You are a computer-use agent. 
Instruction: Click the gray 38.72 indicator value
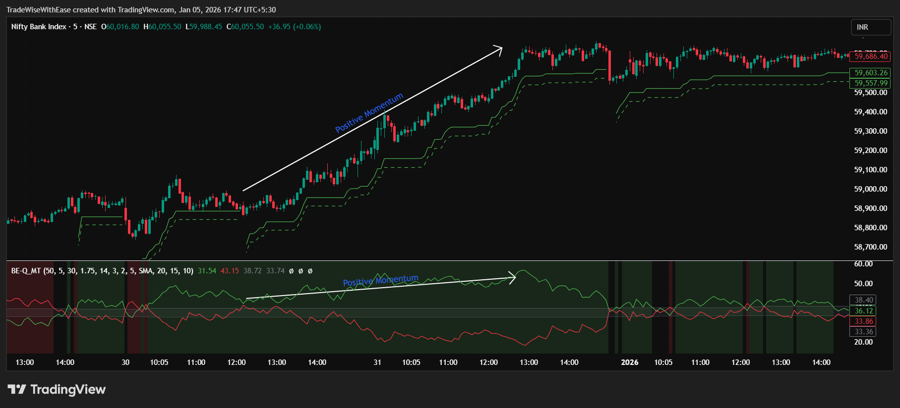(x=252, y=271)
